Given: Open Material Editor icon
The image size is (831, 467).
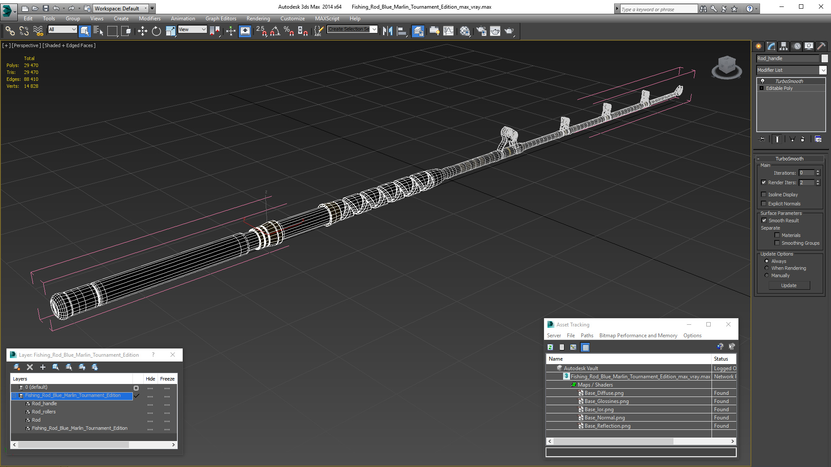Looking at the screenshot, I should (465, 31).
